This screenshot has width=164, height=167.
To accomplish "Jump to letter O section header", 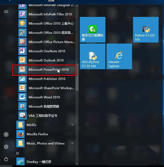I will coord(18,153).
